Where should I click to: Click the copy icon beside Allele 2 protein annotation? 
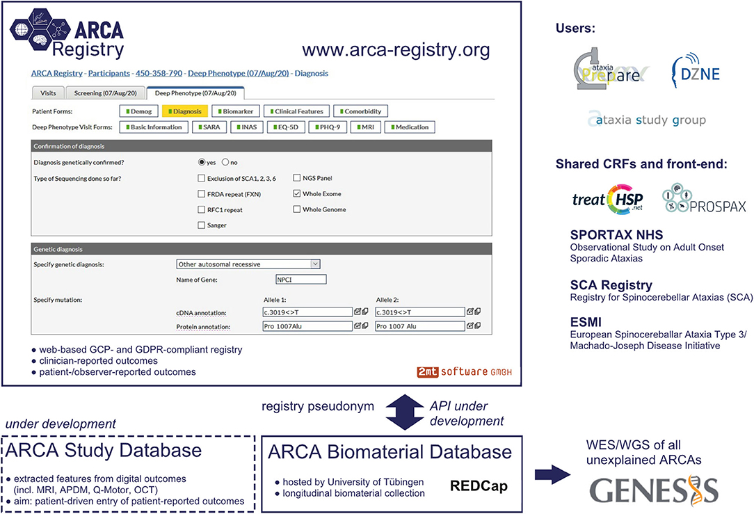[x=477, y=326]
